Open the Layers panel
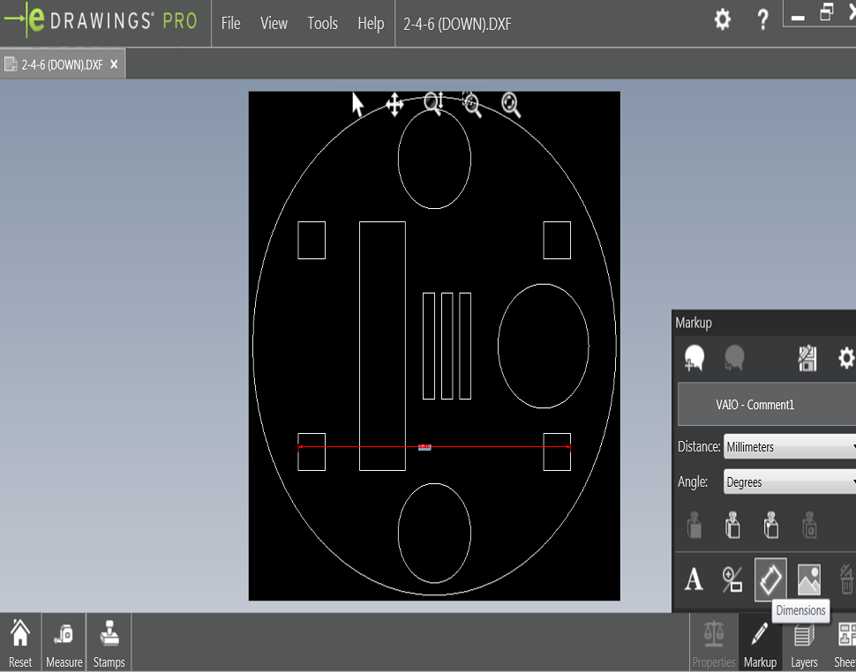This screenshot has height=672, width=856. [804, 644]
